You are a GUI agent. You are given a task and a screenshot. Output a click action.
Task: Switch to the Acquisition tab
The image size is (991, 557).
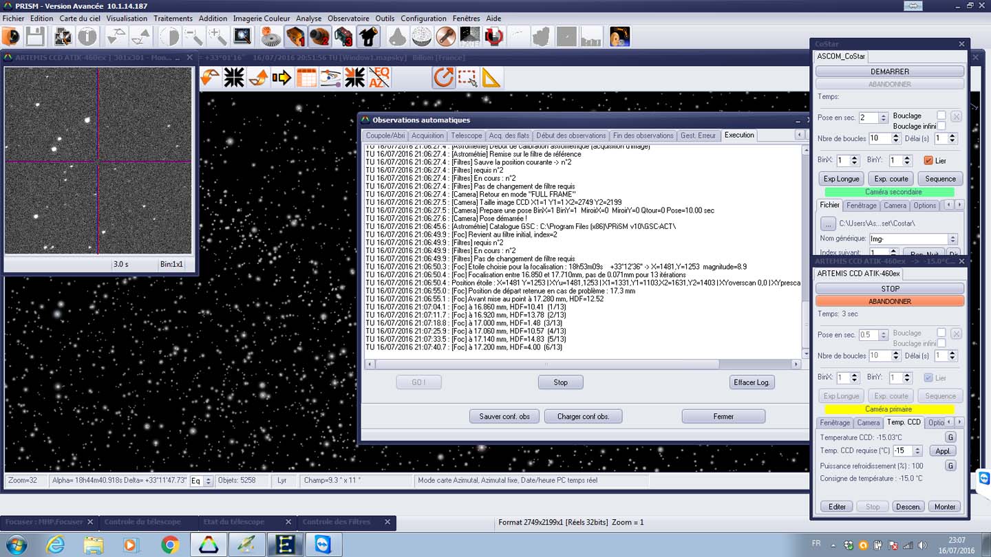[427, 135]
